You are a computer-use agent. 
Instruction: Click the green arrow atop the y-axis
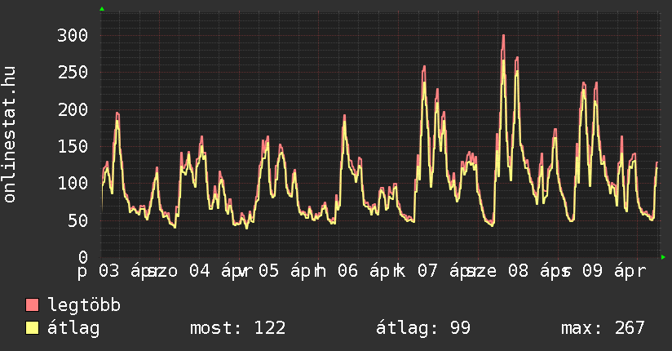102,9
